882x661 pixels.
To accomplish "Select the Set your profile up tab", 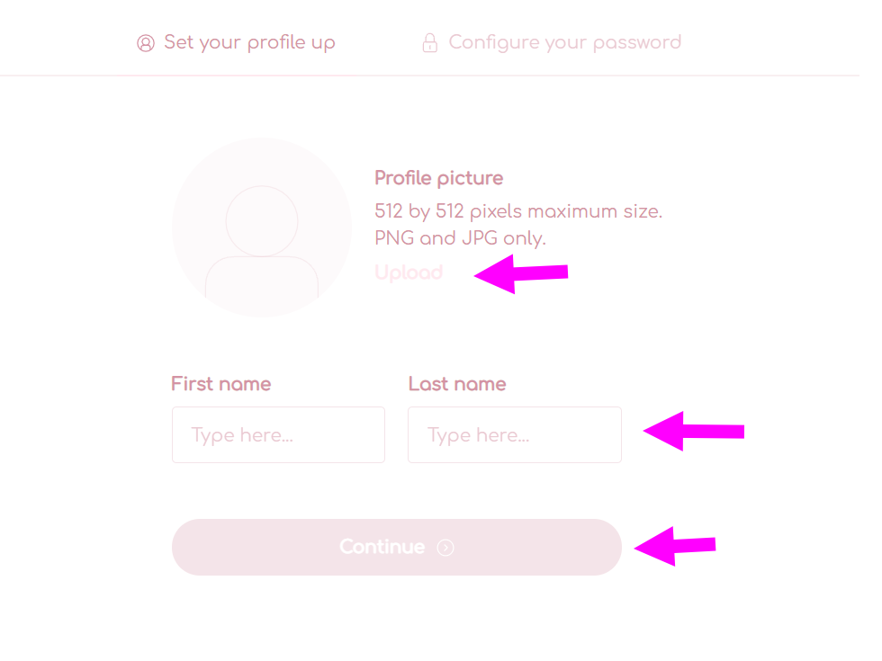I will (x=236, y=43).
